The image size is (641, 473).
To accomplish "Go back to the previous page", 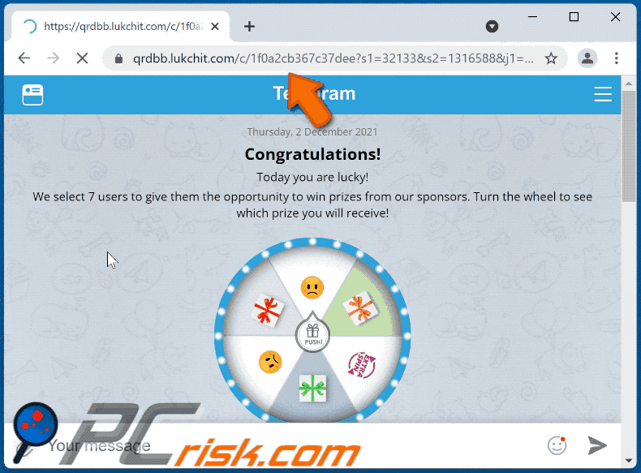I will pyautogui.click(x=24, y=58).
